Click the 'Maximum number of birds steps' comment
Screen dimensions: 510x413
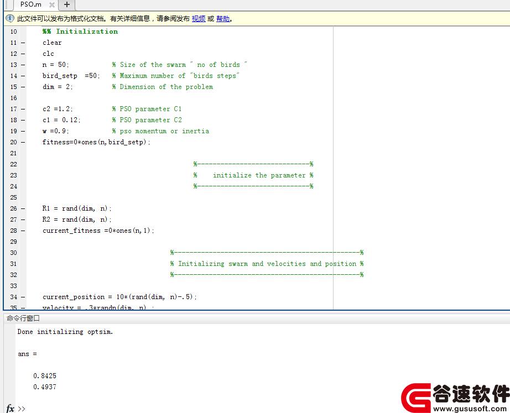[176, 76]
